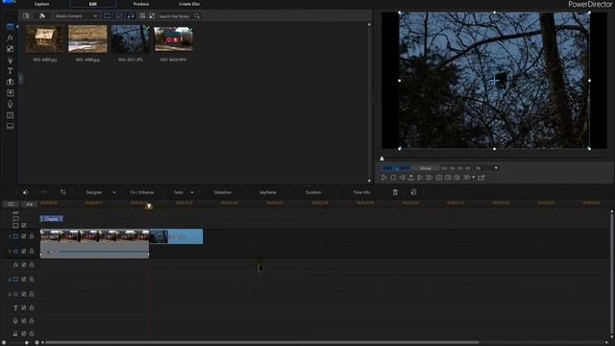Click the snapshot icon in preview controls
Screen dimensions: 615x346
click(438, 178)
